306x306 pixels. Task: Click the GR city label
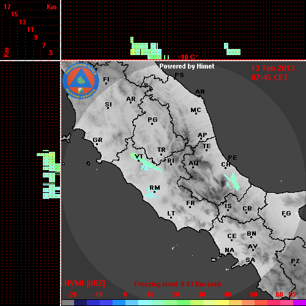click(97, 140)
